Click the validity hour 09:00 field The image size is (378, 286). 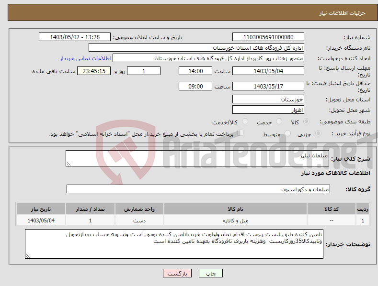click(x=195, y=86)
